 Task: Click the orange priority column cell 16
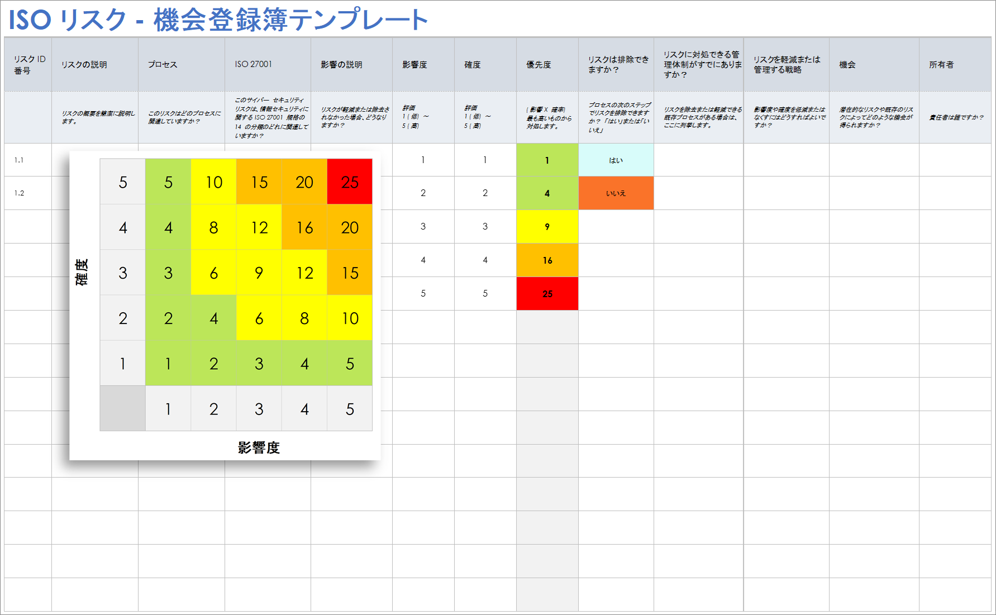click(547, 260)
